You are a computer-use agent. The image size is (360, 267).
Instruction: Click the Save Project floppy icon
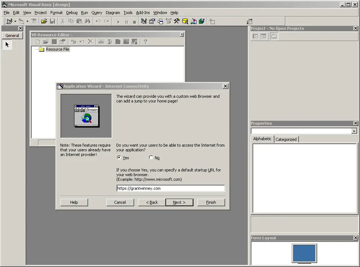point(53,21)
